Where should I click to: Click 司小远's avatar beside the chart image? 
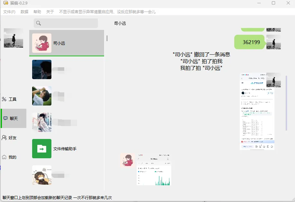tap(127, 160)
